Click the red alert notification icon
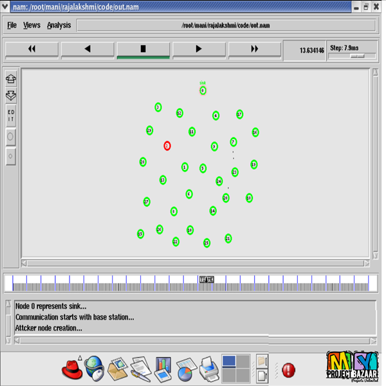This screenshot has height=386, width=386. click(x=288, y=370)
